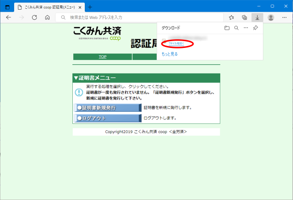Click the address bar input
293x200 pixels.
click(x=139, y=17)
